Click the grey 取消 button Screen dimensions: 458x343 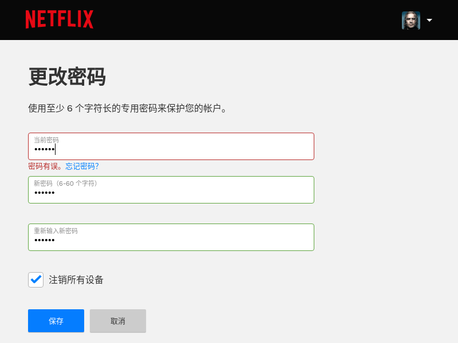[x=118, y=321]
